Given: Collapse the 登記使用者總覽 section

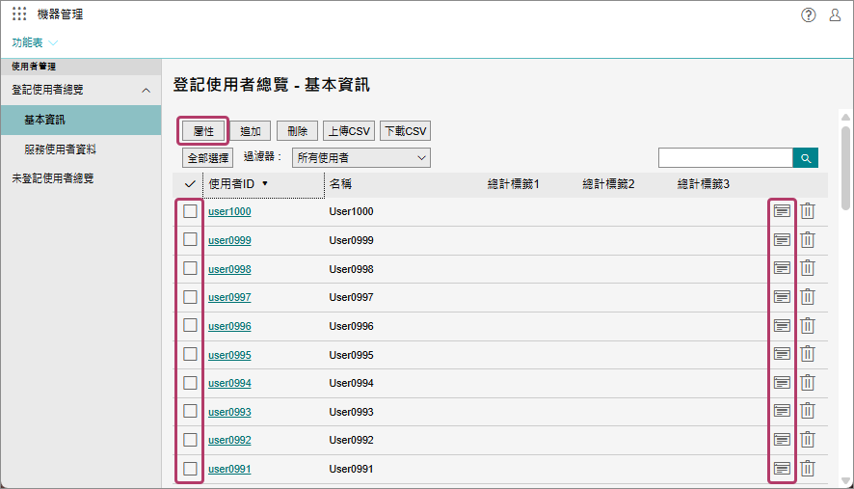Looking at the screenshot, I should tap(146, 90).
